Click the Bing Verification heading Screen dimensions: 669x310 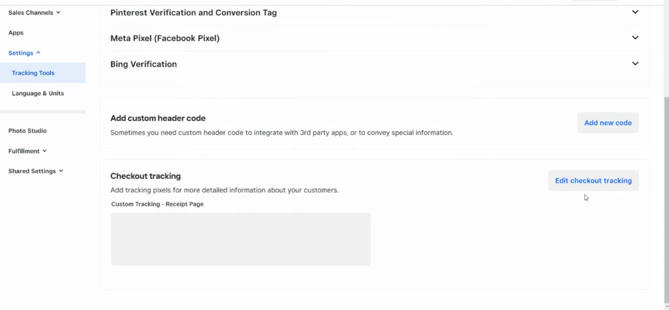(143, 64)
